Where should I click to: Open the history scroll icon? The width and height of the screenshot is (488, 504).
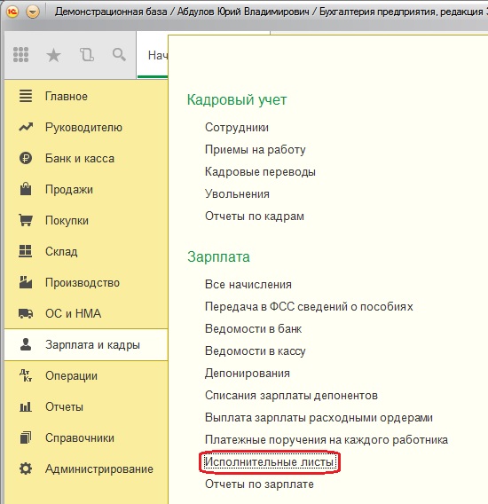(86, 55)
